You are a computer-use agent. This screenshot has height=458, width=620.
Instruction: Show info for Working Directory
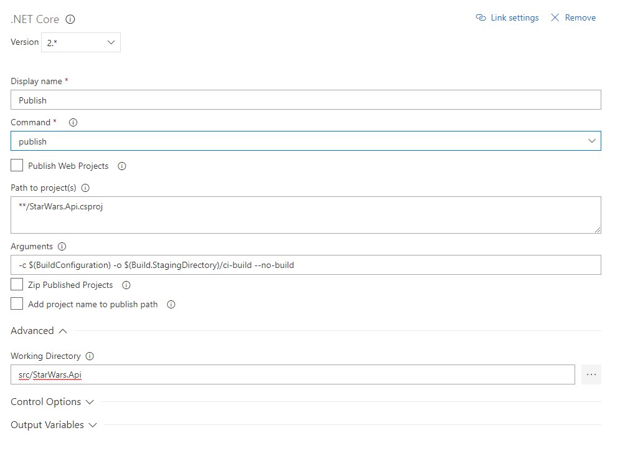[x=90, y=356]
